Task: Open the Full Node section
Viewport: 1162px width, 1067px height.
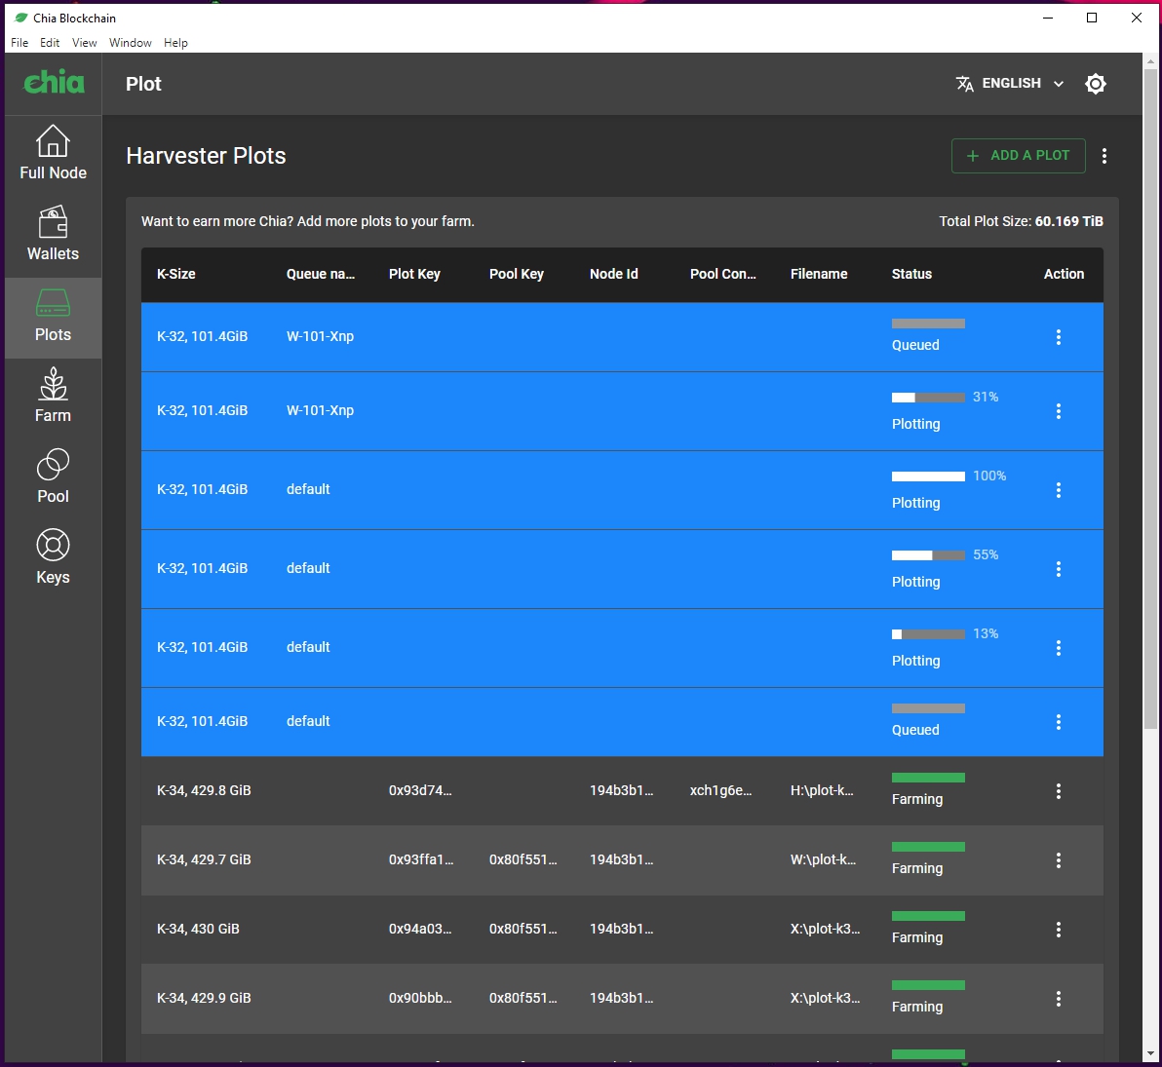Action: (x=53, y=152)
